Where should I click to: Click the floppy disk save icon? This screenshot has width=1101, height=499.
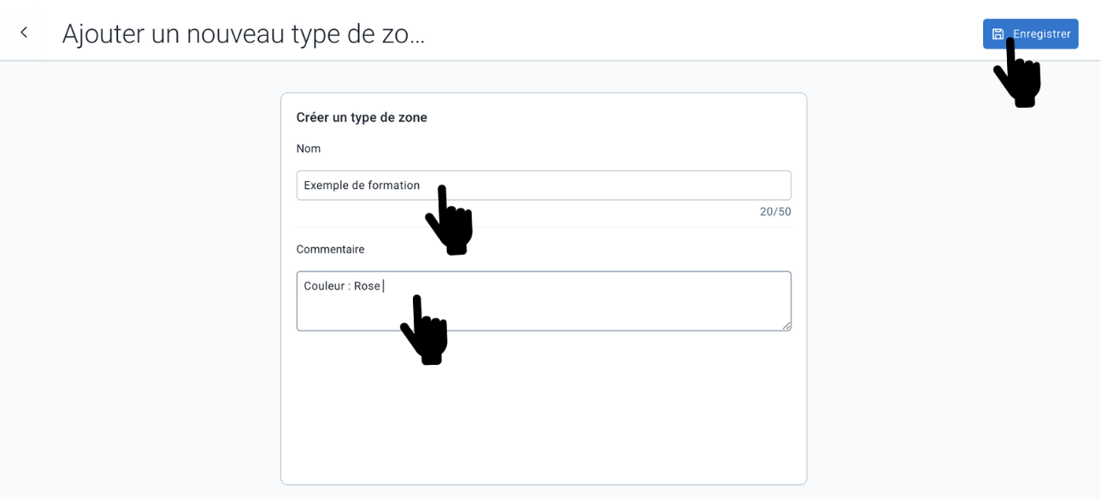998,34
